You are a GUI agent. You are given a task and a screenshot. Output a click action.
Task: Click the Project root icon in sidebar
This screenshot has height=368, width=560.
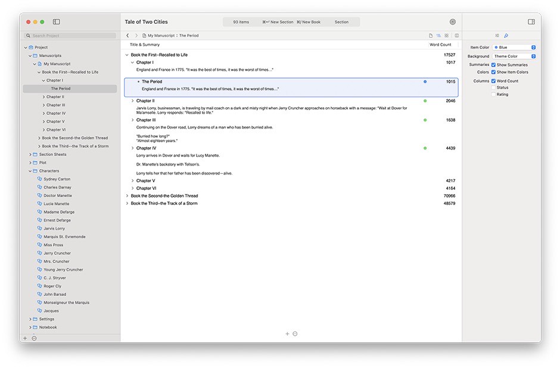(31, 47)
